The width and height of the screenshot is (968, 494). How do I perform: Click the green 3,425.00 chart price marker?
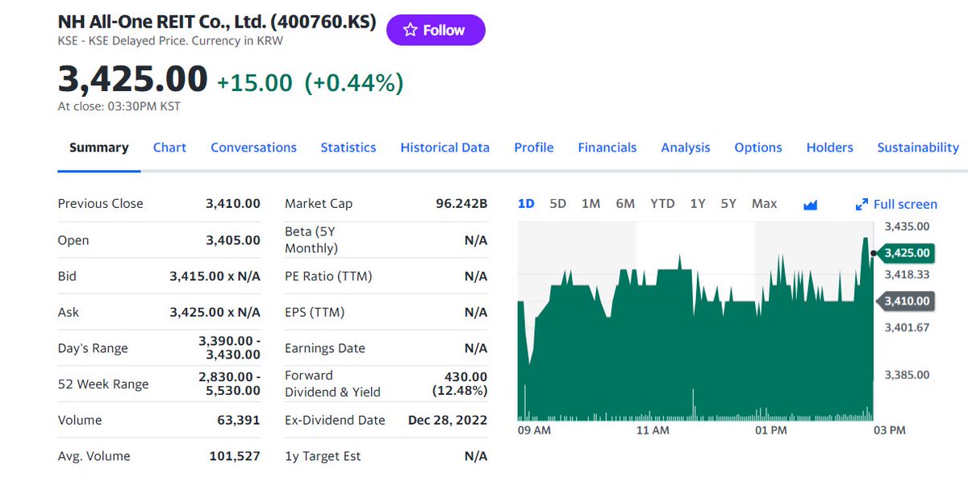click(x=907, y=253)
